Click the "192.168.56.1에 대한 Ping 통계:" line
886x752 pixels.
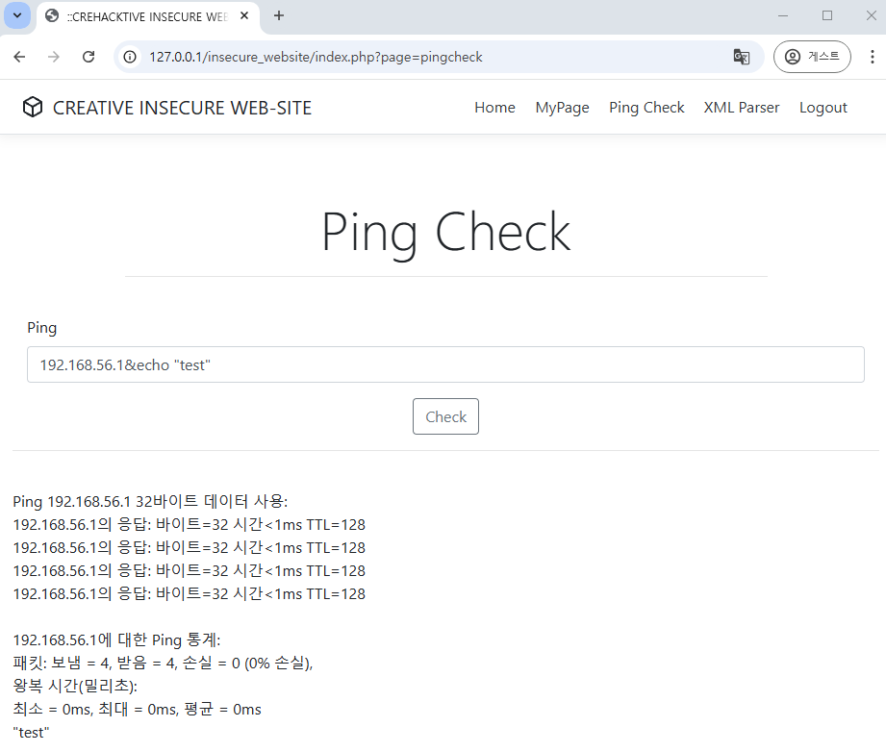(116, 640)
